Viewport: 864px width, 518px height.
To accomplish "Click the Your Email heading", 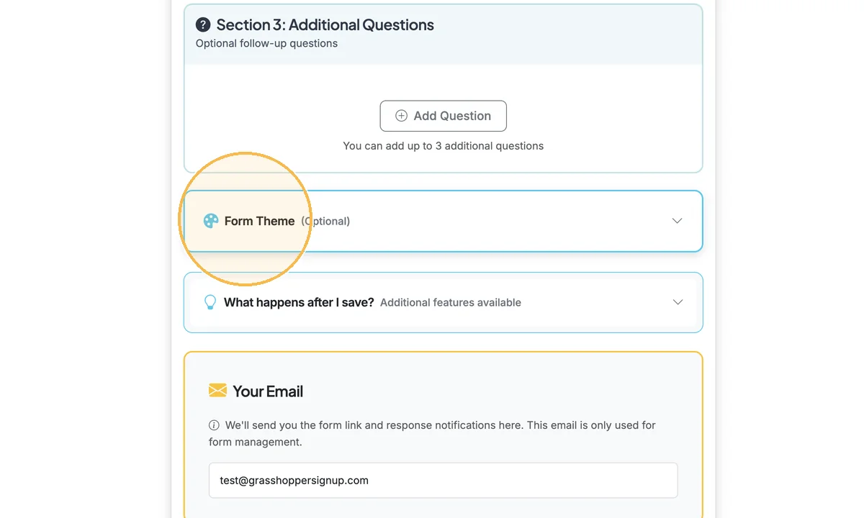I will click(268, 391).
